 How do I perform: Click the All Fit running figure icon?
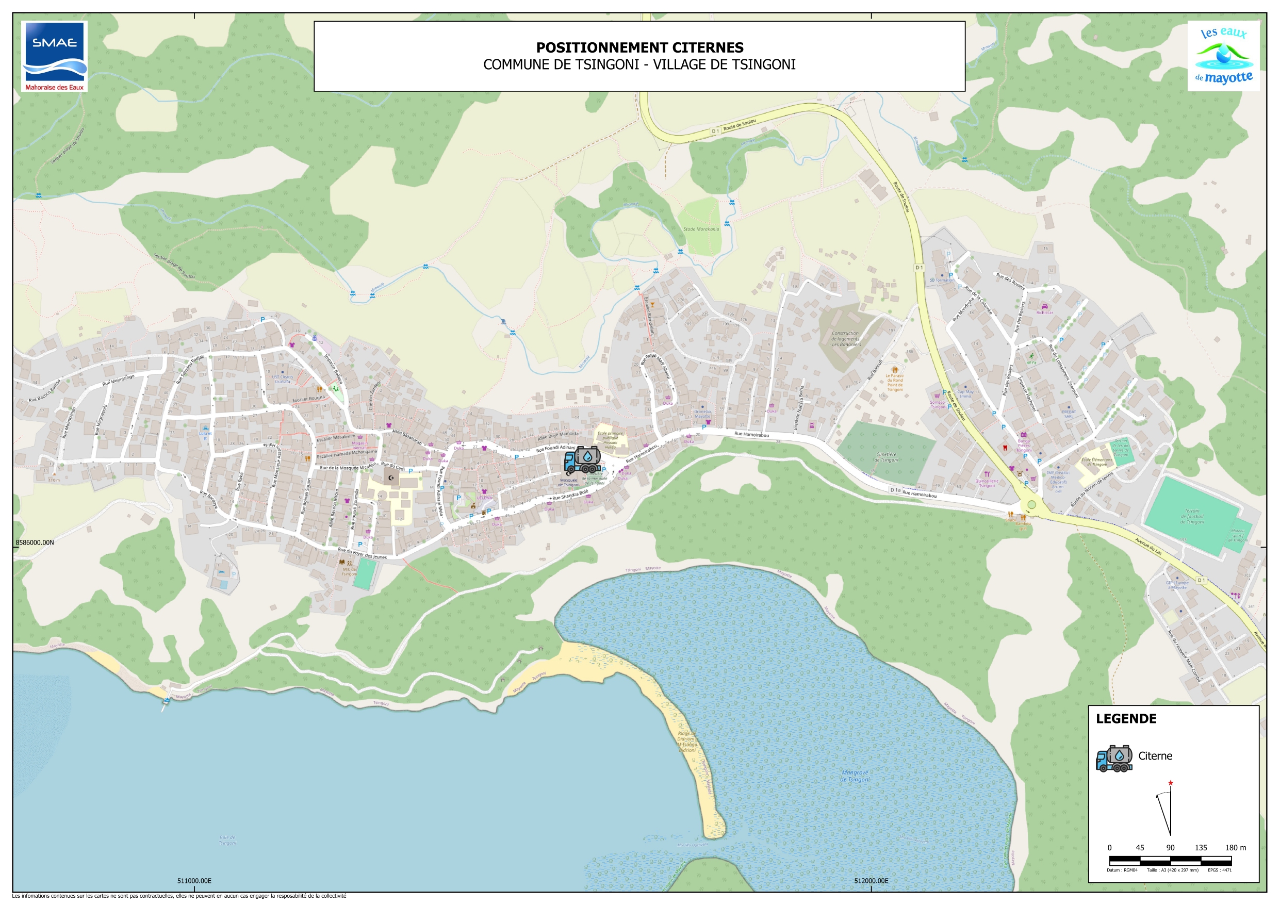point(1031,356)
